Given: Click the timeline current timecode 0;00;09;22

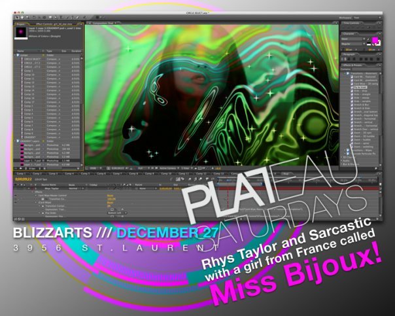Looking at the screenshot, I should click(x=24, y=179).
